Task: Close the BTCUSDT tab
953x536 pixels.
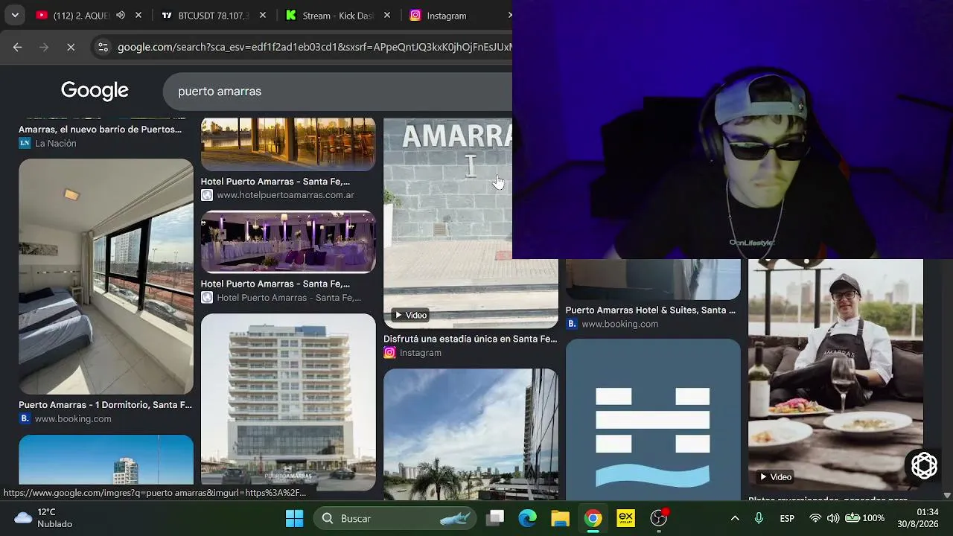Action: point(262,15)
